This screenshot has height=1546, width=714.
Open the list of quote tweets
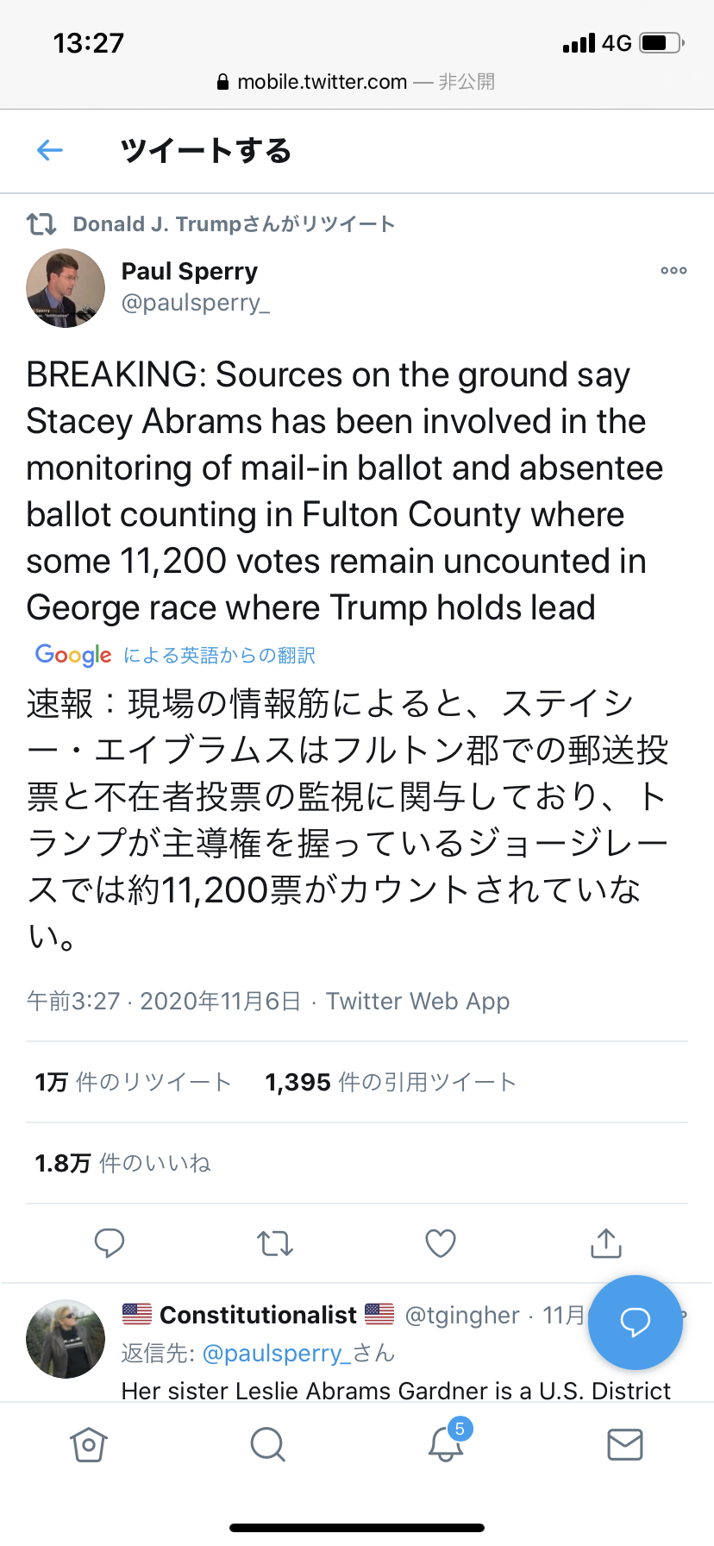[388, 1081]
